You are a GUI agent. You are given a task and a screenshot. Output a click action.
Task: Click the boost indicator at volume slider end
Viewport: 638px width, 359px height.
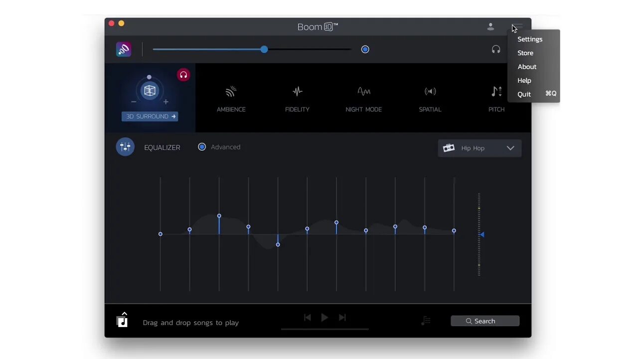coord(365,49)
